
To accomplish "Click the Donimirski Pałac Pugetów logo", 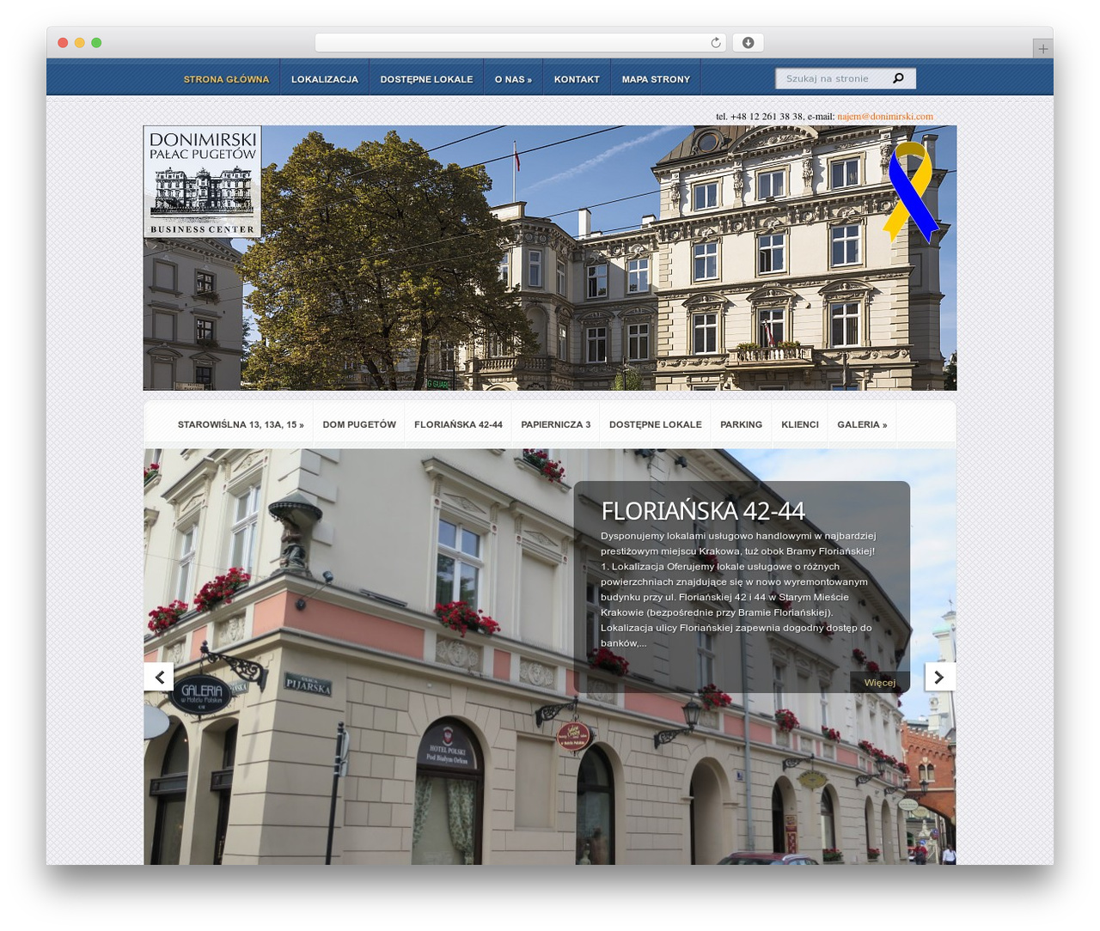I will pos(202,181).
